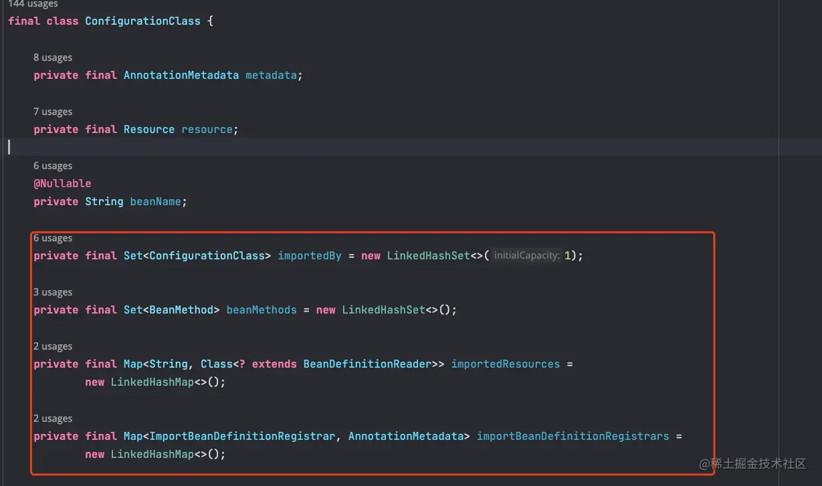The height and width of the screenshot is (486, 822).
Task: Click the initialCapacity parameter hint
Action: click(x=527, y=255)
